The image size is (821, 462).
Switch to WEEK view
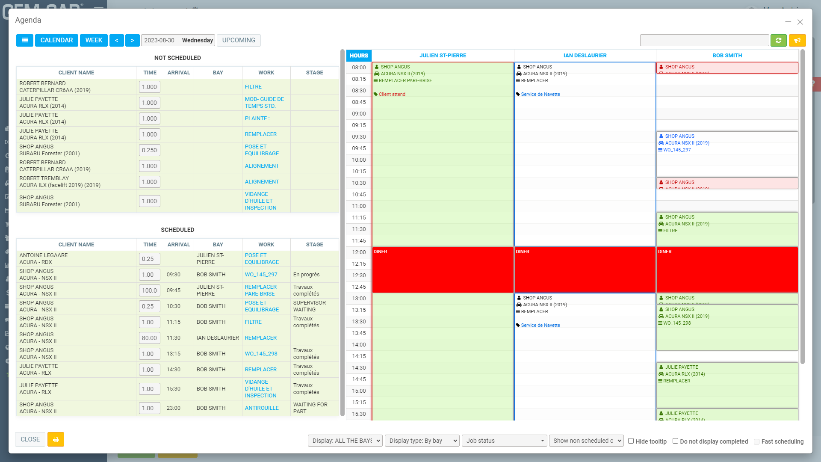tap(94, 40)
